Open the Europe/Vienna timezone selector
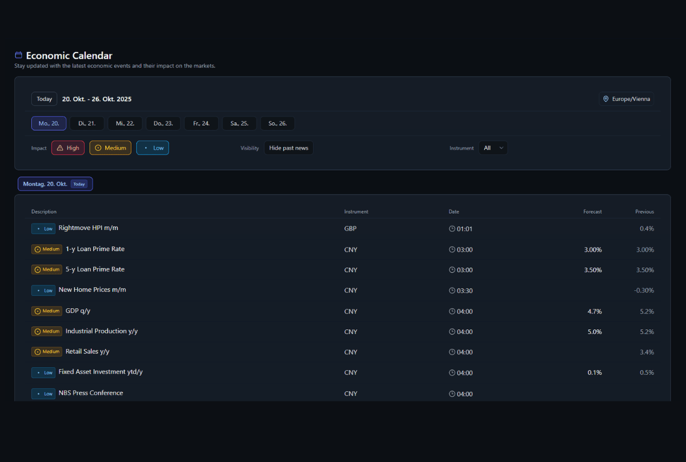Image resolution: width=686 pixels, height=462 pixels. tap(626, 99)
